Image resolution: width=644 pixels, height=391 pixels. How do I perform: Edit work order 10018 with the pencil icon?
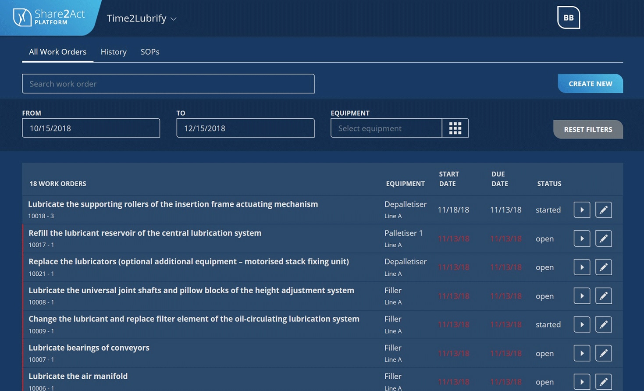(x=604, y=210)
